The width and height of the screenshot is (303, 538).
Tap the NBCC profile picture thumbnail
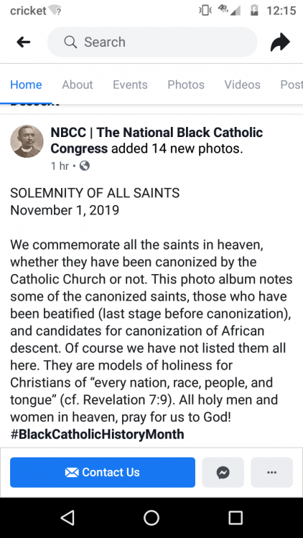click(27, 141)
